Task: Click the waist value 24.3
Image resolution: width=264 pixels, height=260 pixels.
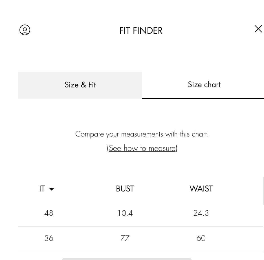Action: (201, 213)
